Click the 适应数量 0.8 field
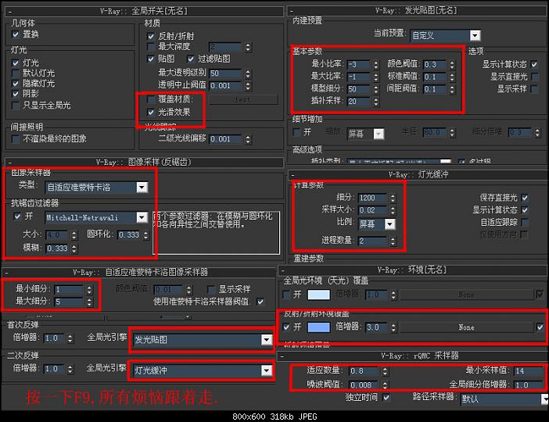Screen dimensions: 549x422 coord(364,371)
